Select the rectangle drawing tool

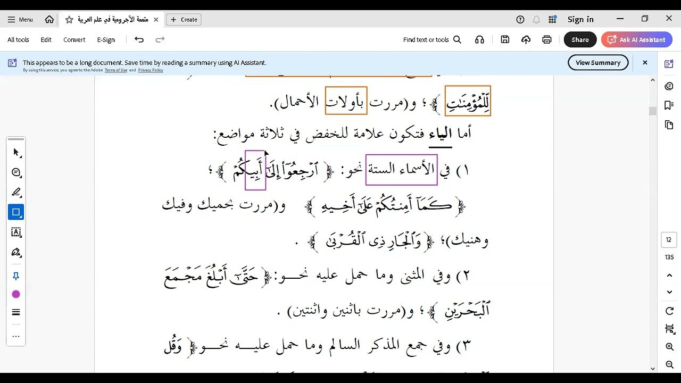(x=16, y=212)
